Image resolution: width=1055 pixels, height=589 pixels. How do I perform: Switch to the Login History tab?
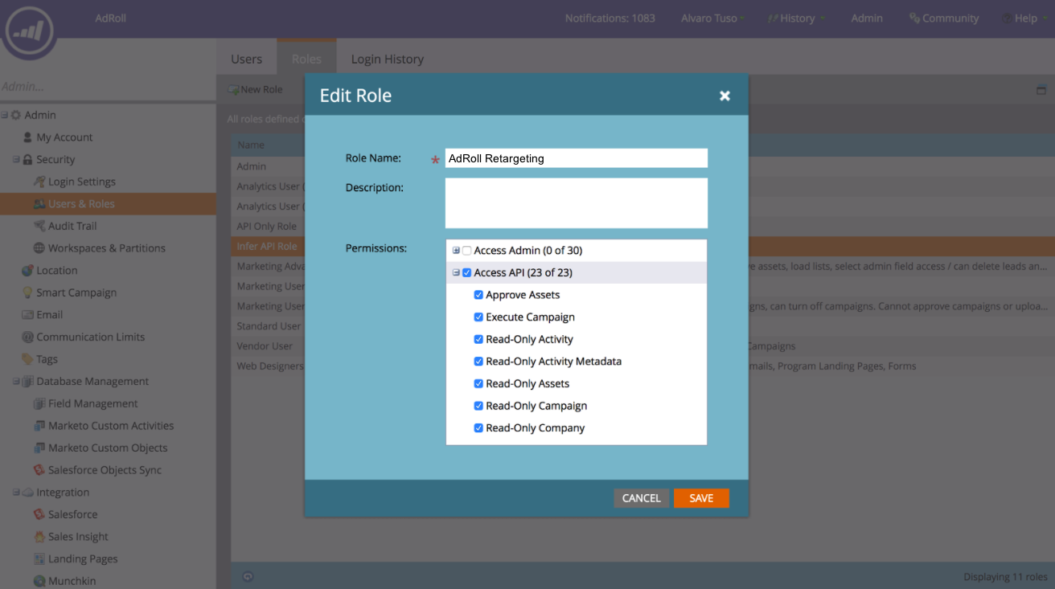(387, 59)
